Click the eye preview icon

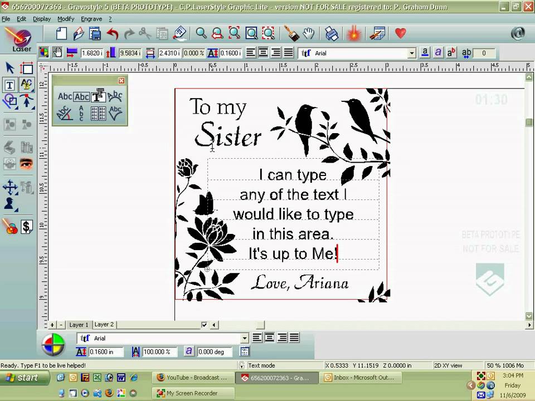tap(26, 164)
